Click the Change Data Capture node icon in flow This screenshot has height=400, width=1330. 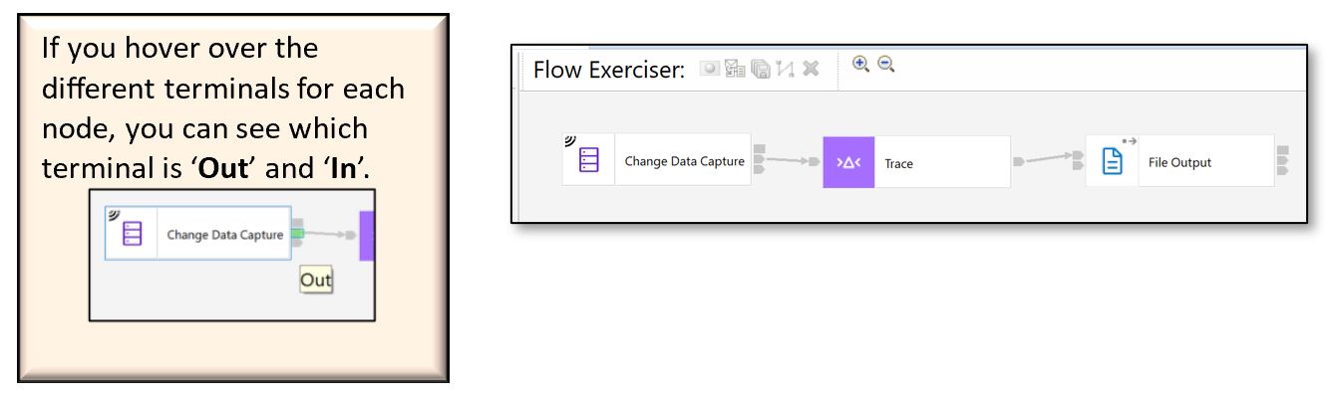point(588,160)
